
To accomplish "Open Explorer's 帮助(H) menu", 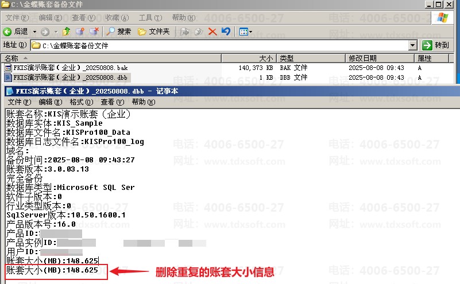I will (x=184, y=18).
